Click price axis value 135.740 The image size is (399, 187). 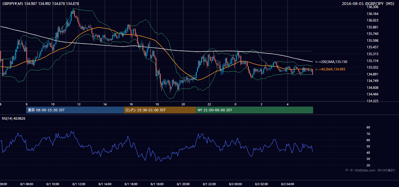(x=372, y=34)
